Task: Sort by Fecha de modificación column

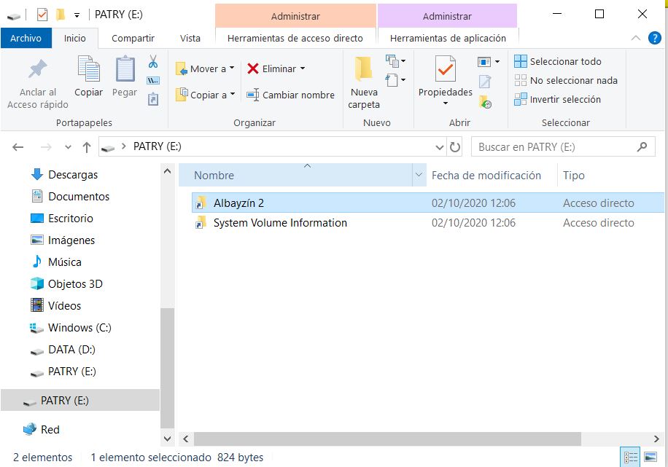Action: [486, 175]
